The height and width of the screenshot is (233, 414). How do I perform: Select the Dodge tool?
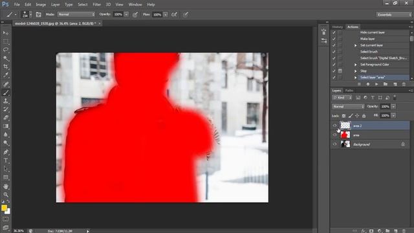click(6, 143)
